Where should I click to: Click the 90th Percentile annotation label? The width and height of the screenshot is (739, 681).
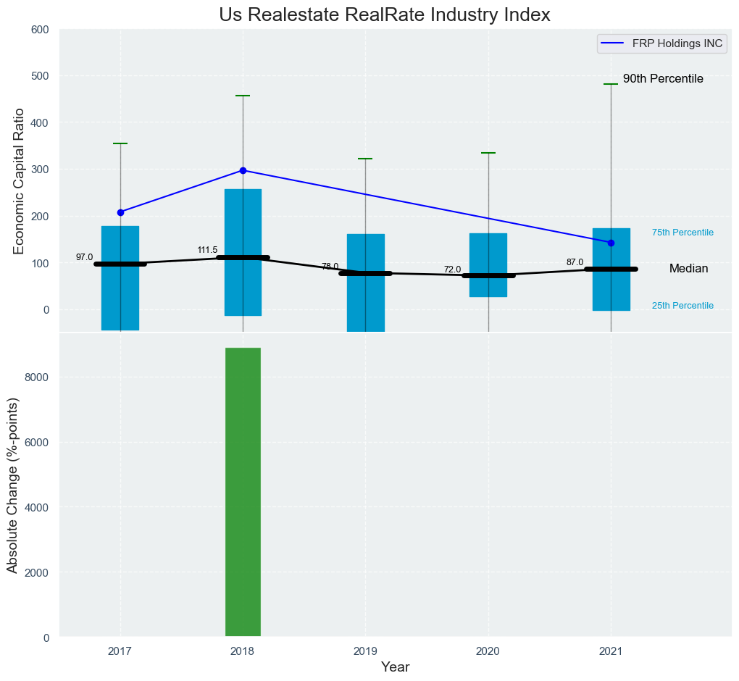click(x=663, y=79)
